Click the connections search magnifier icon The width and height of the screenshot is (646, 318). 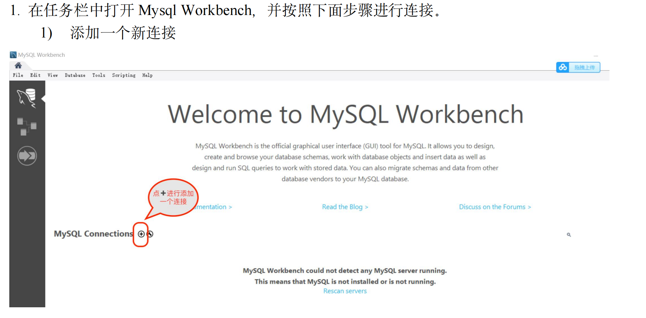[569, 235]
